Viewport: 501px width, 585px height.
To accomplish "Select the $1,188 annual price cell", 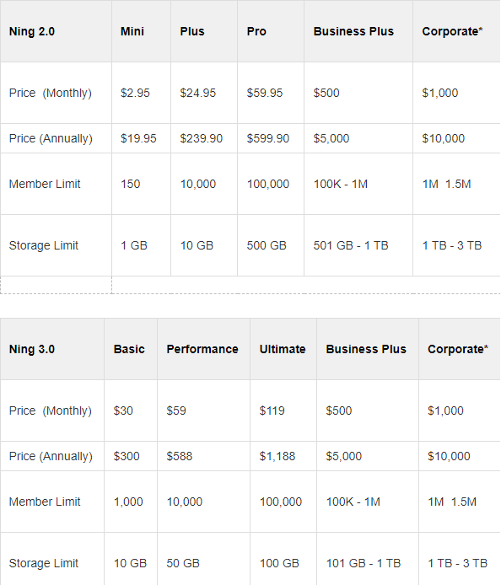I will coord(283,456).
